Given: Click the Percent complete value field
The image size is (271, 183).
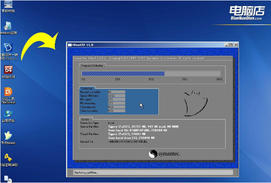Looking at the screenshot, I should [116, 92].
